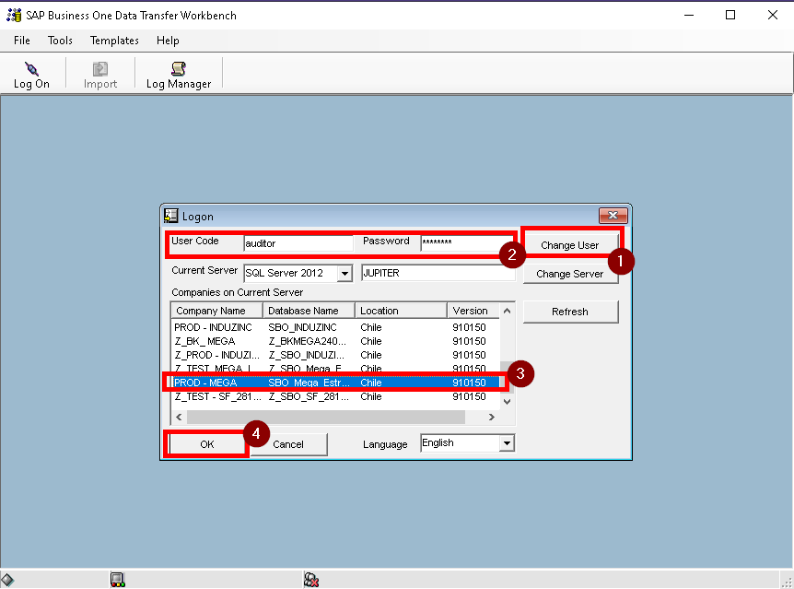The height and width of the screenshot is (589, 794).
Task: Select the Z_BK_ MEGA company row
Action: click(x=335, y=341)
